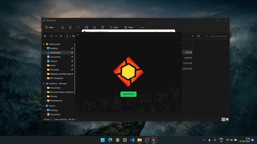The width and height of the screenshot is (257, 144).
Task: Click the Delete trash icon
Action: (103, 27)
